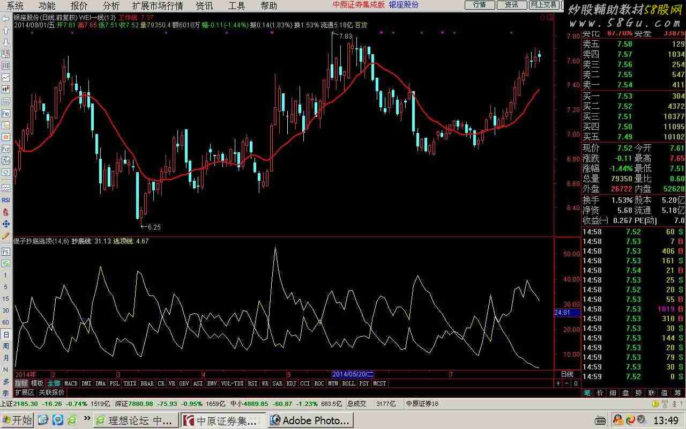Click the plus zoom button below chart
The height and width of the screenshot is (429, 686).
click(558, 383)
